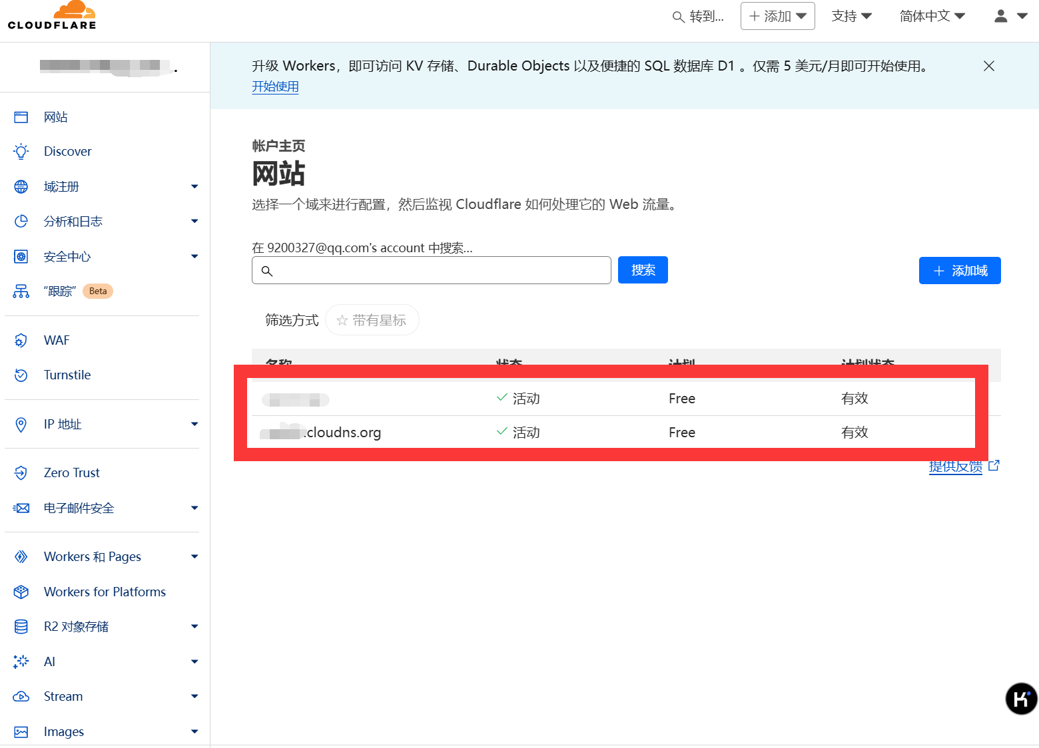Open Zero Trust in the sidebar
Screen dimensions: 1039x748
pyautogui.click(x=72, y=473)
